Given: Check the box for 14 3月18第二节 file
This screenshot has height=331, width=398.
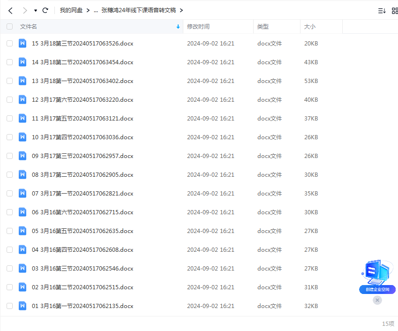Looking at the screenshot, I should (10, 62).
